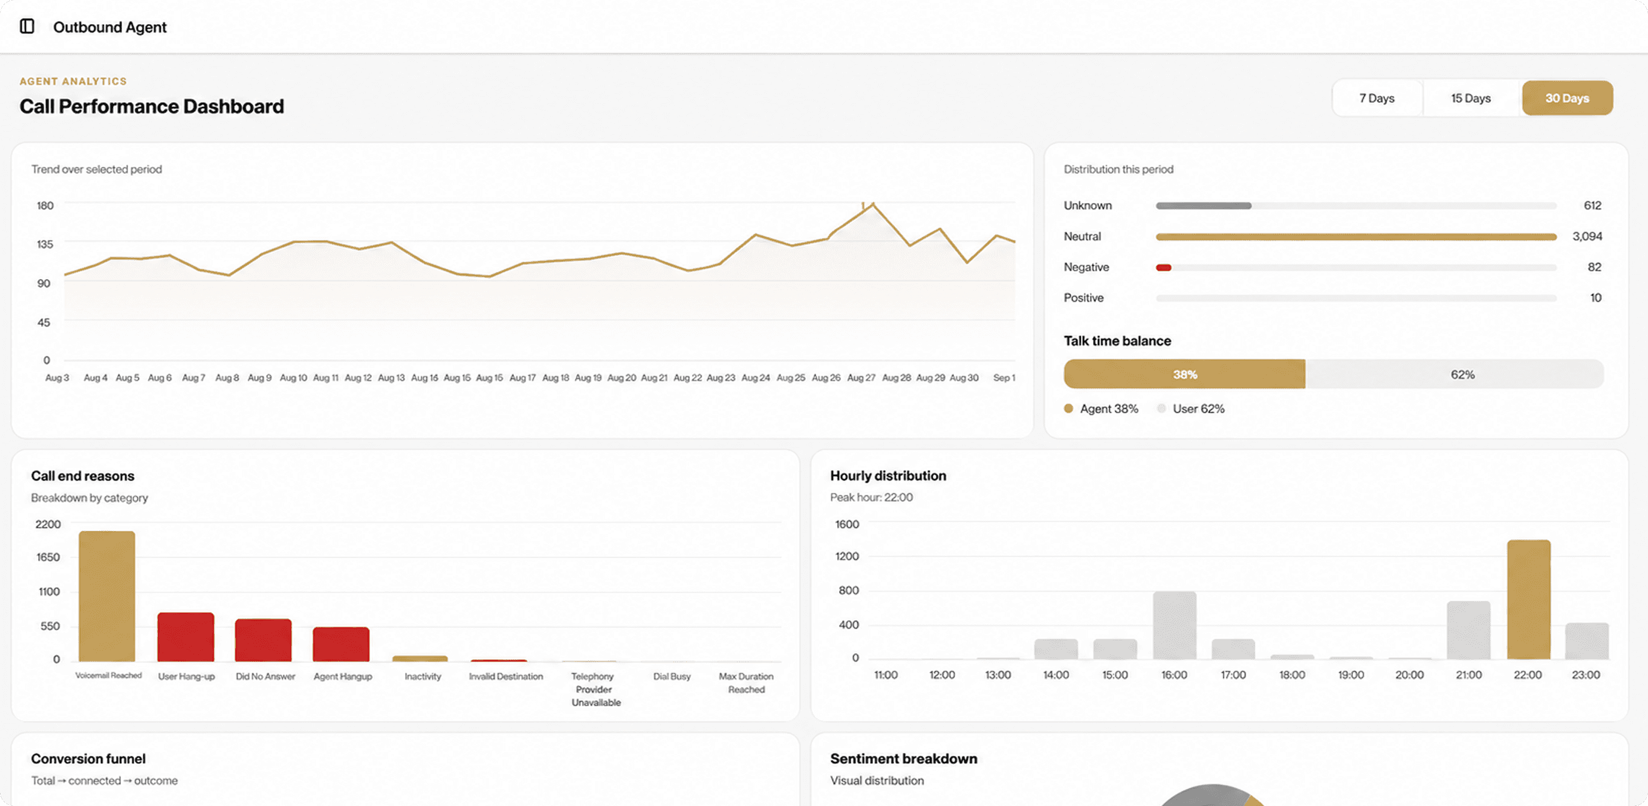The width and height of the screenshot is (1648, 806).
Task: Click the Did No Answer bar
Action: click(263, 640)
